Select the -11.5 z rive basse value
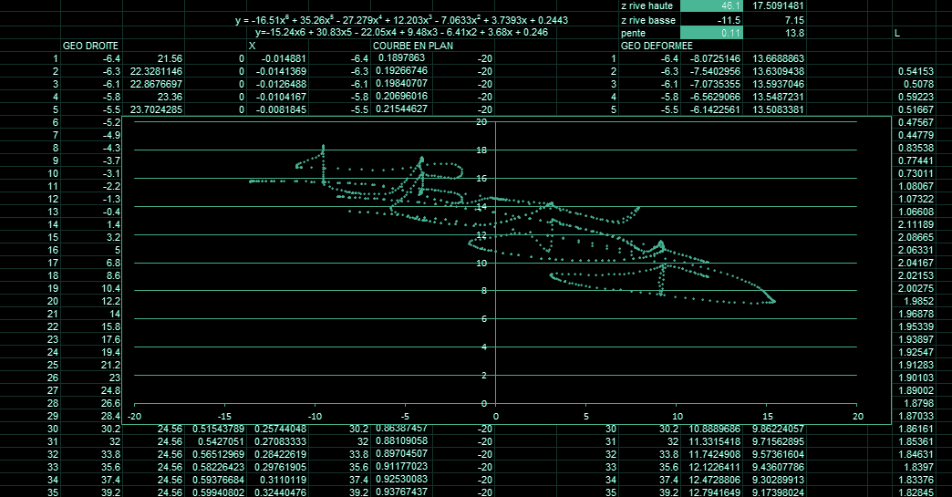Viewport: 952px width, 497px height. coord(711,19)
